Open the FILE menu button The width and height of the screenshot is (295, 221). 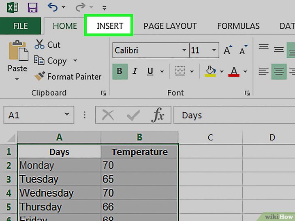[x=20, y=26]
